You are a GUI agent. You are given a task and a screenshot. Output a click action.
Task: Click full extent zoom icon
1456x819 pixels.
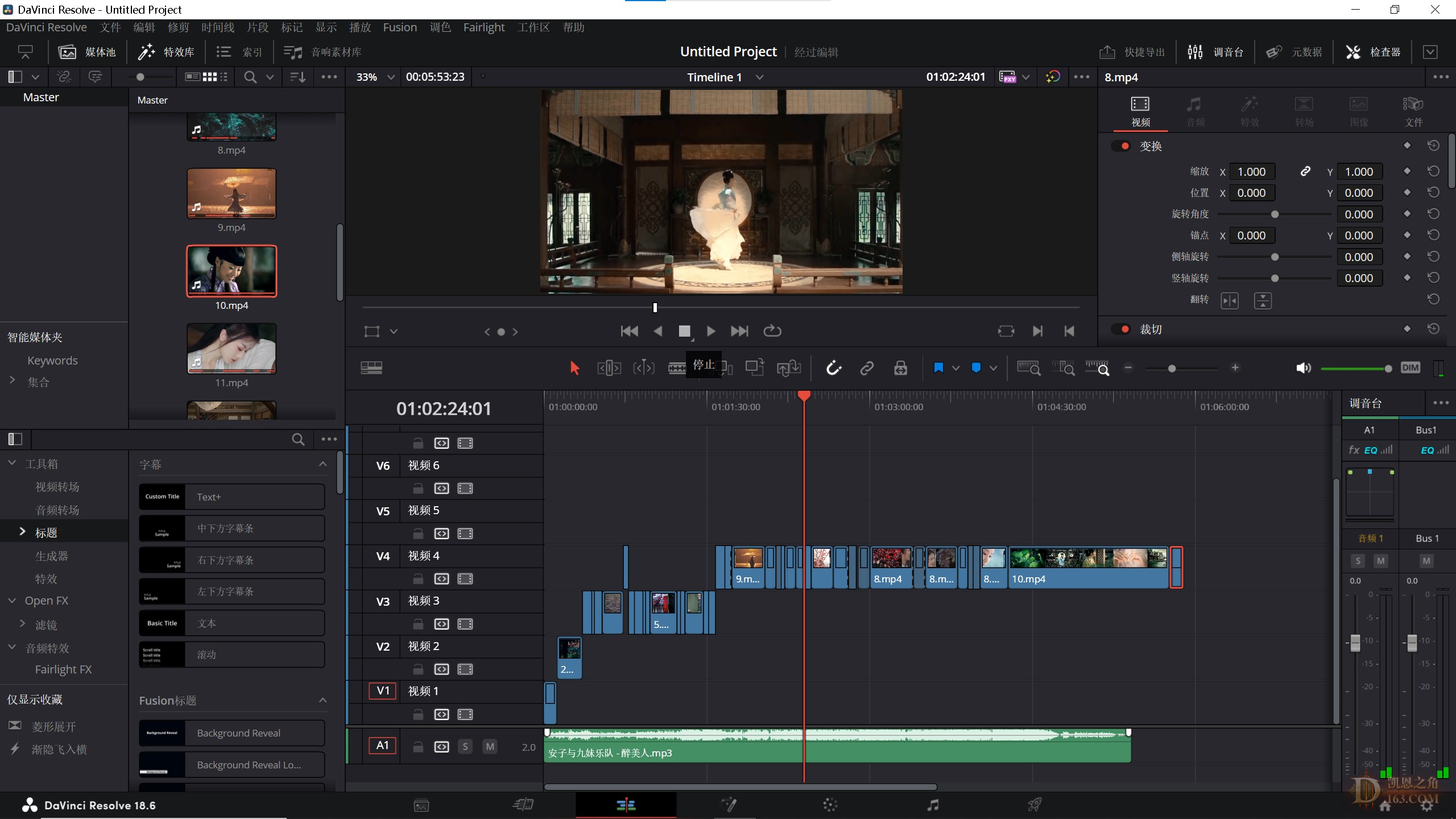tap(1029, 368)
